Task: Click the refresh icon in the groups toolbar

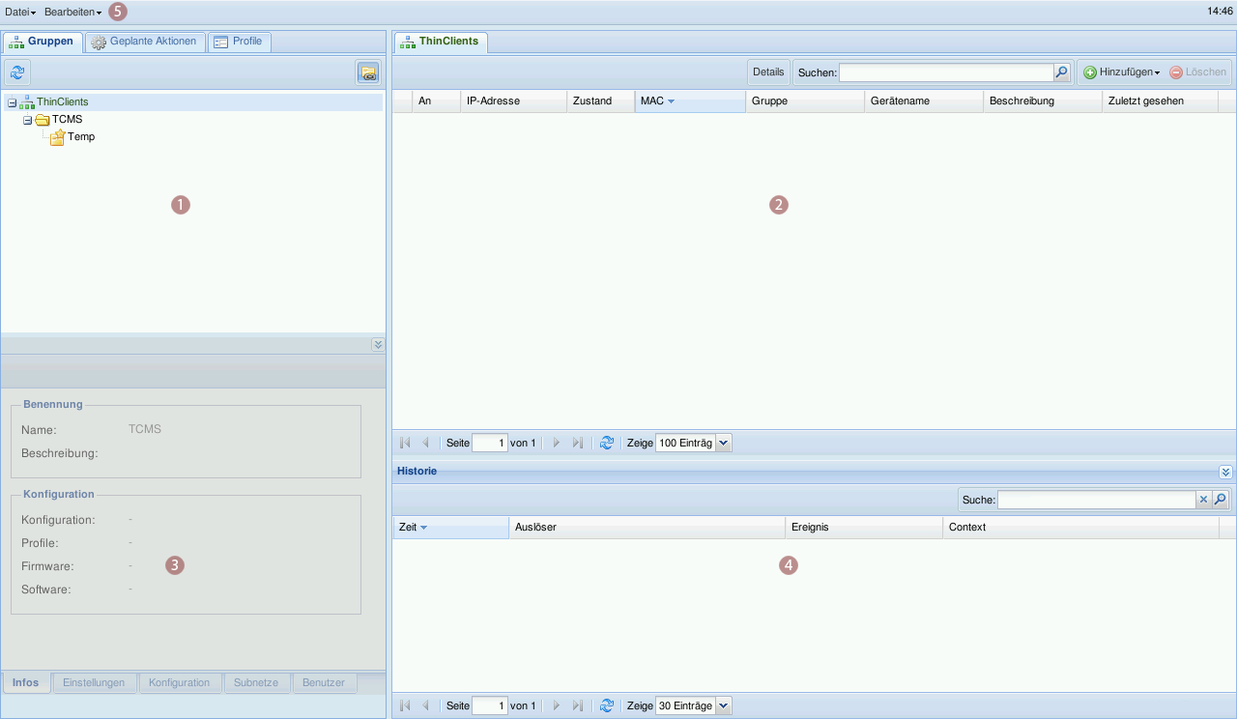Action: (x=17, y=72)
